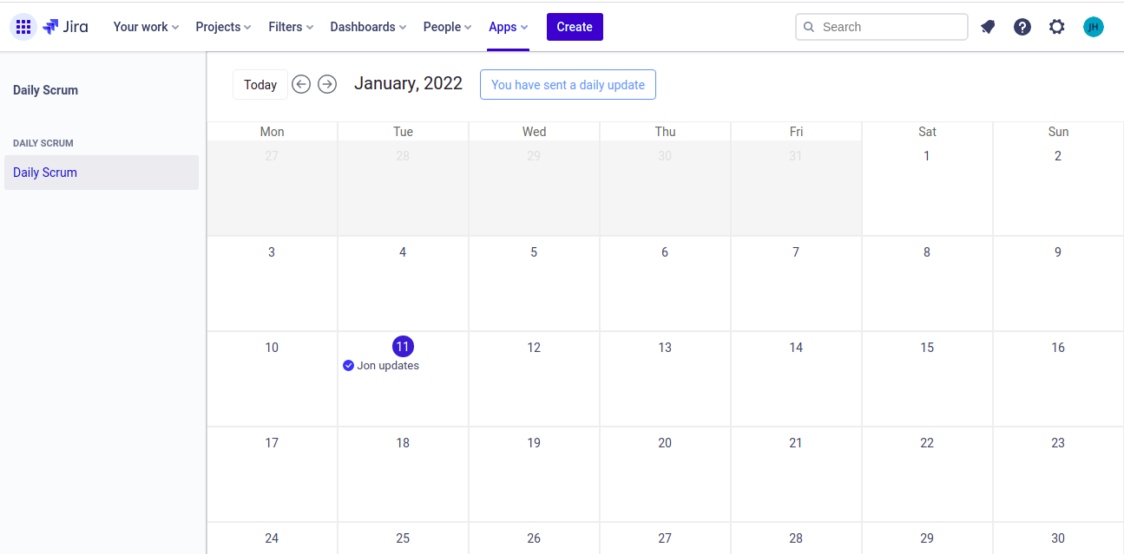Open the help question mark icon
Viewport: 1124px width, 554px height.
(x=1022, y=27)
